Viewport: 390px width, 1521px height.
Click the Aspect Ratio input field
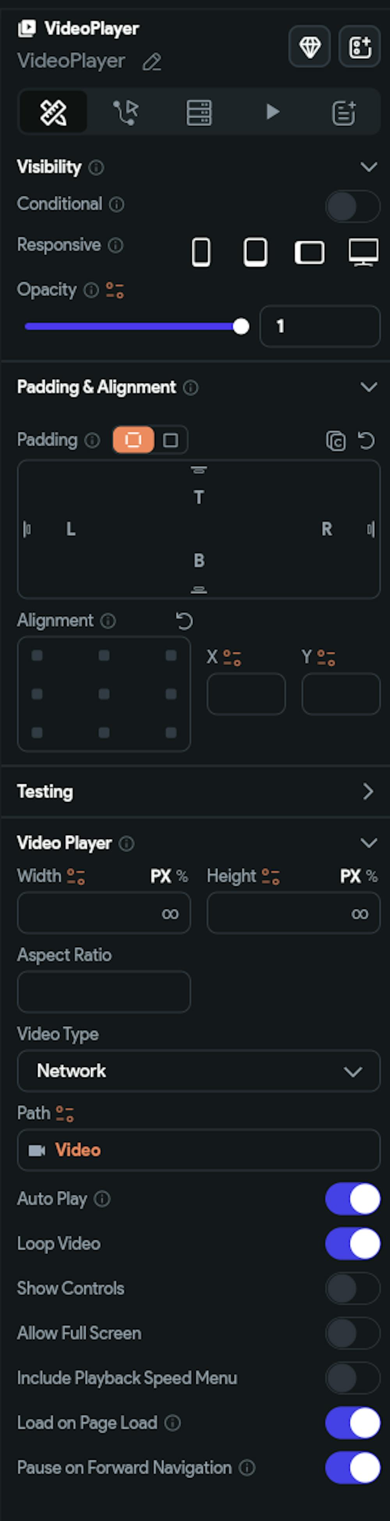pyautogui.click(x=104, y=991)
